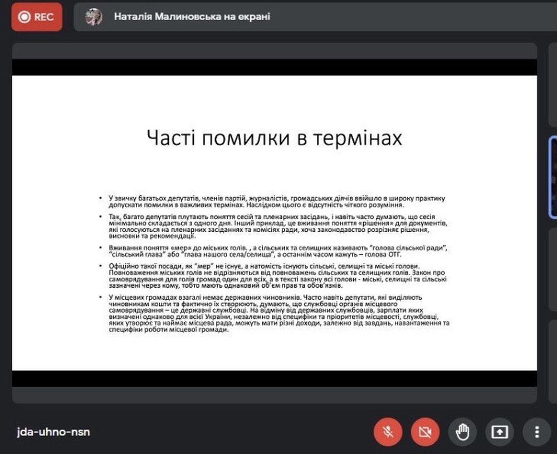Turn on the camera with the red video button
557x454 pixels.
click(425, 432)
